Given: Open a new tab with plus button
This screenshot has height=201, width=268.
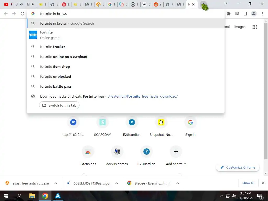Looking at the screenshot, I should (x=203, y=5).
